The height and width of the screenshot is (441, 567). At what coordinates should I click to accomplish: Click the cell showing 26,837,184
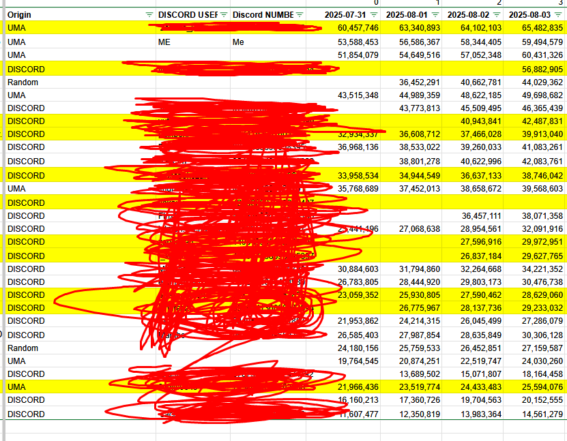pos(472,256)
